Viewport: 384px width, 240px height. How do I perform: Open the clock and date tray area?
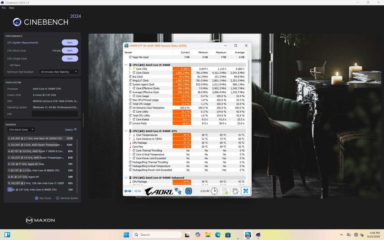pos(374,235)
